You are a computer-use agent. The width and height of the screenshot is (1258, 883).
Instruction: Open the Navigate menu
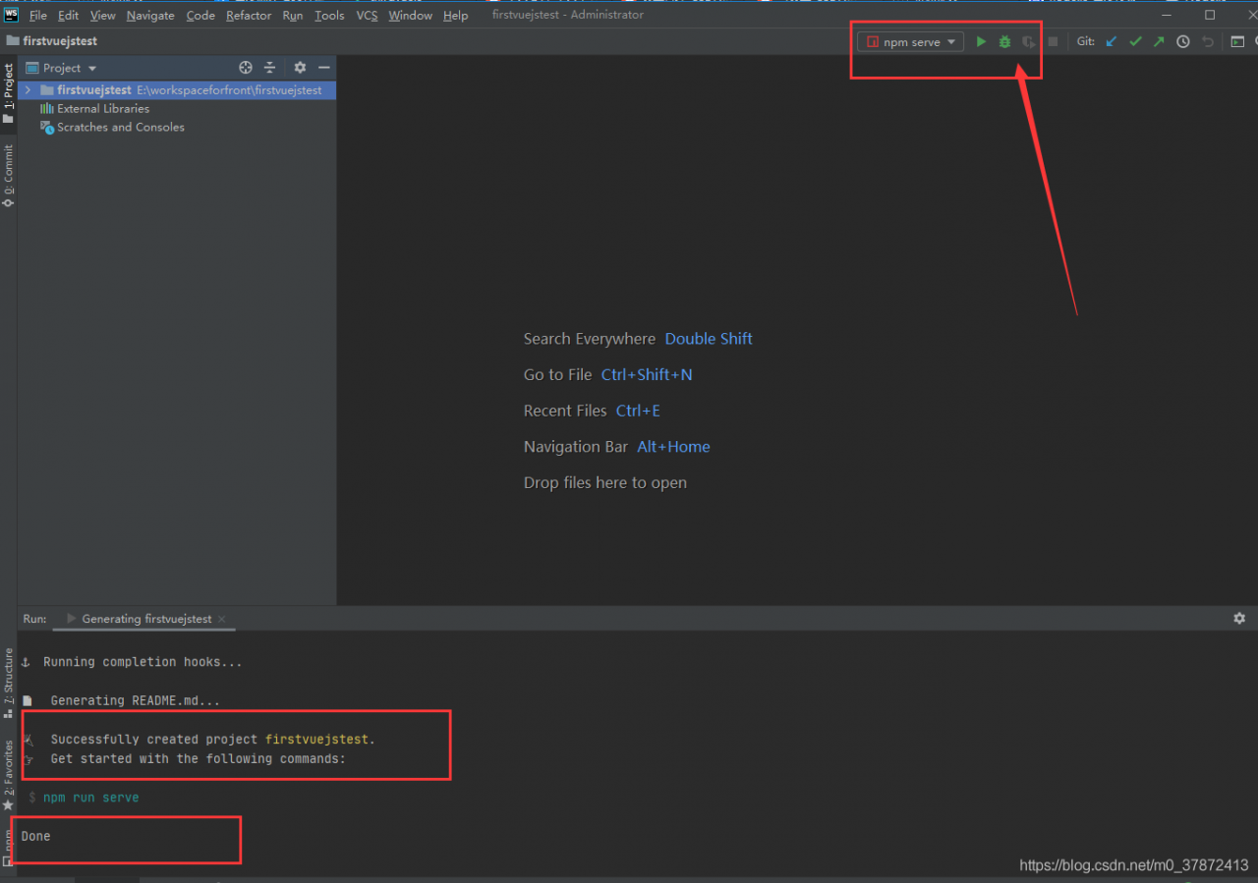[x=150, y=16]
